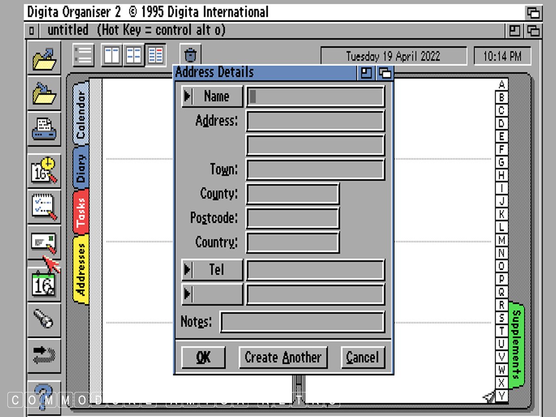Image resolution: width=556 pixels, height=417 pixels.
Task: Click the Postcode input field
Action: (292, 218)
